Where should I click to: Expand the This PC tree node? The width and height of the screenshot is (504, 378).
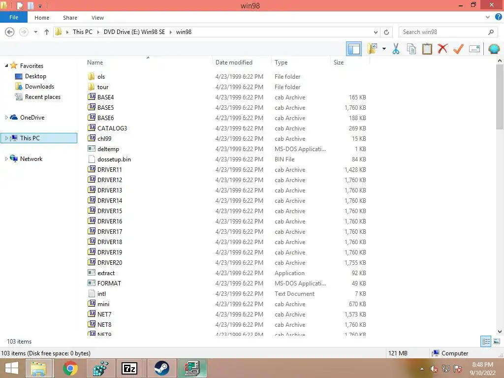(6, 138)
